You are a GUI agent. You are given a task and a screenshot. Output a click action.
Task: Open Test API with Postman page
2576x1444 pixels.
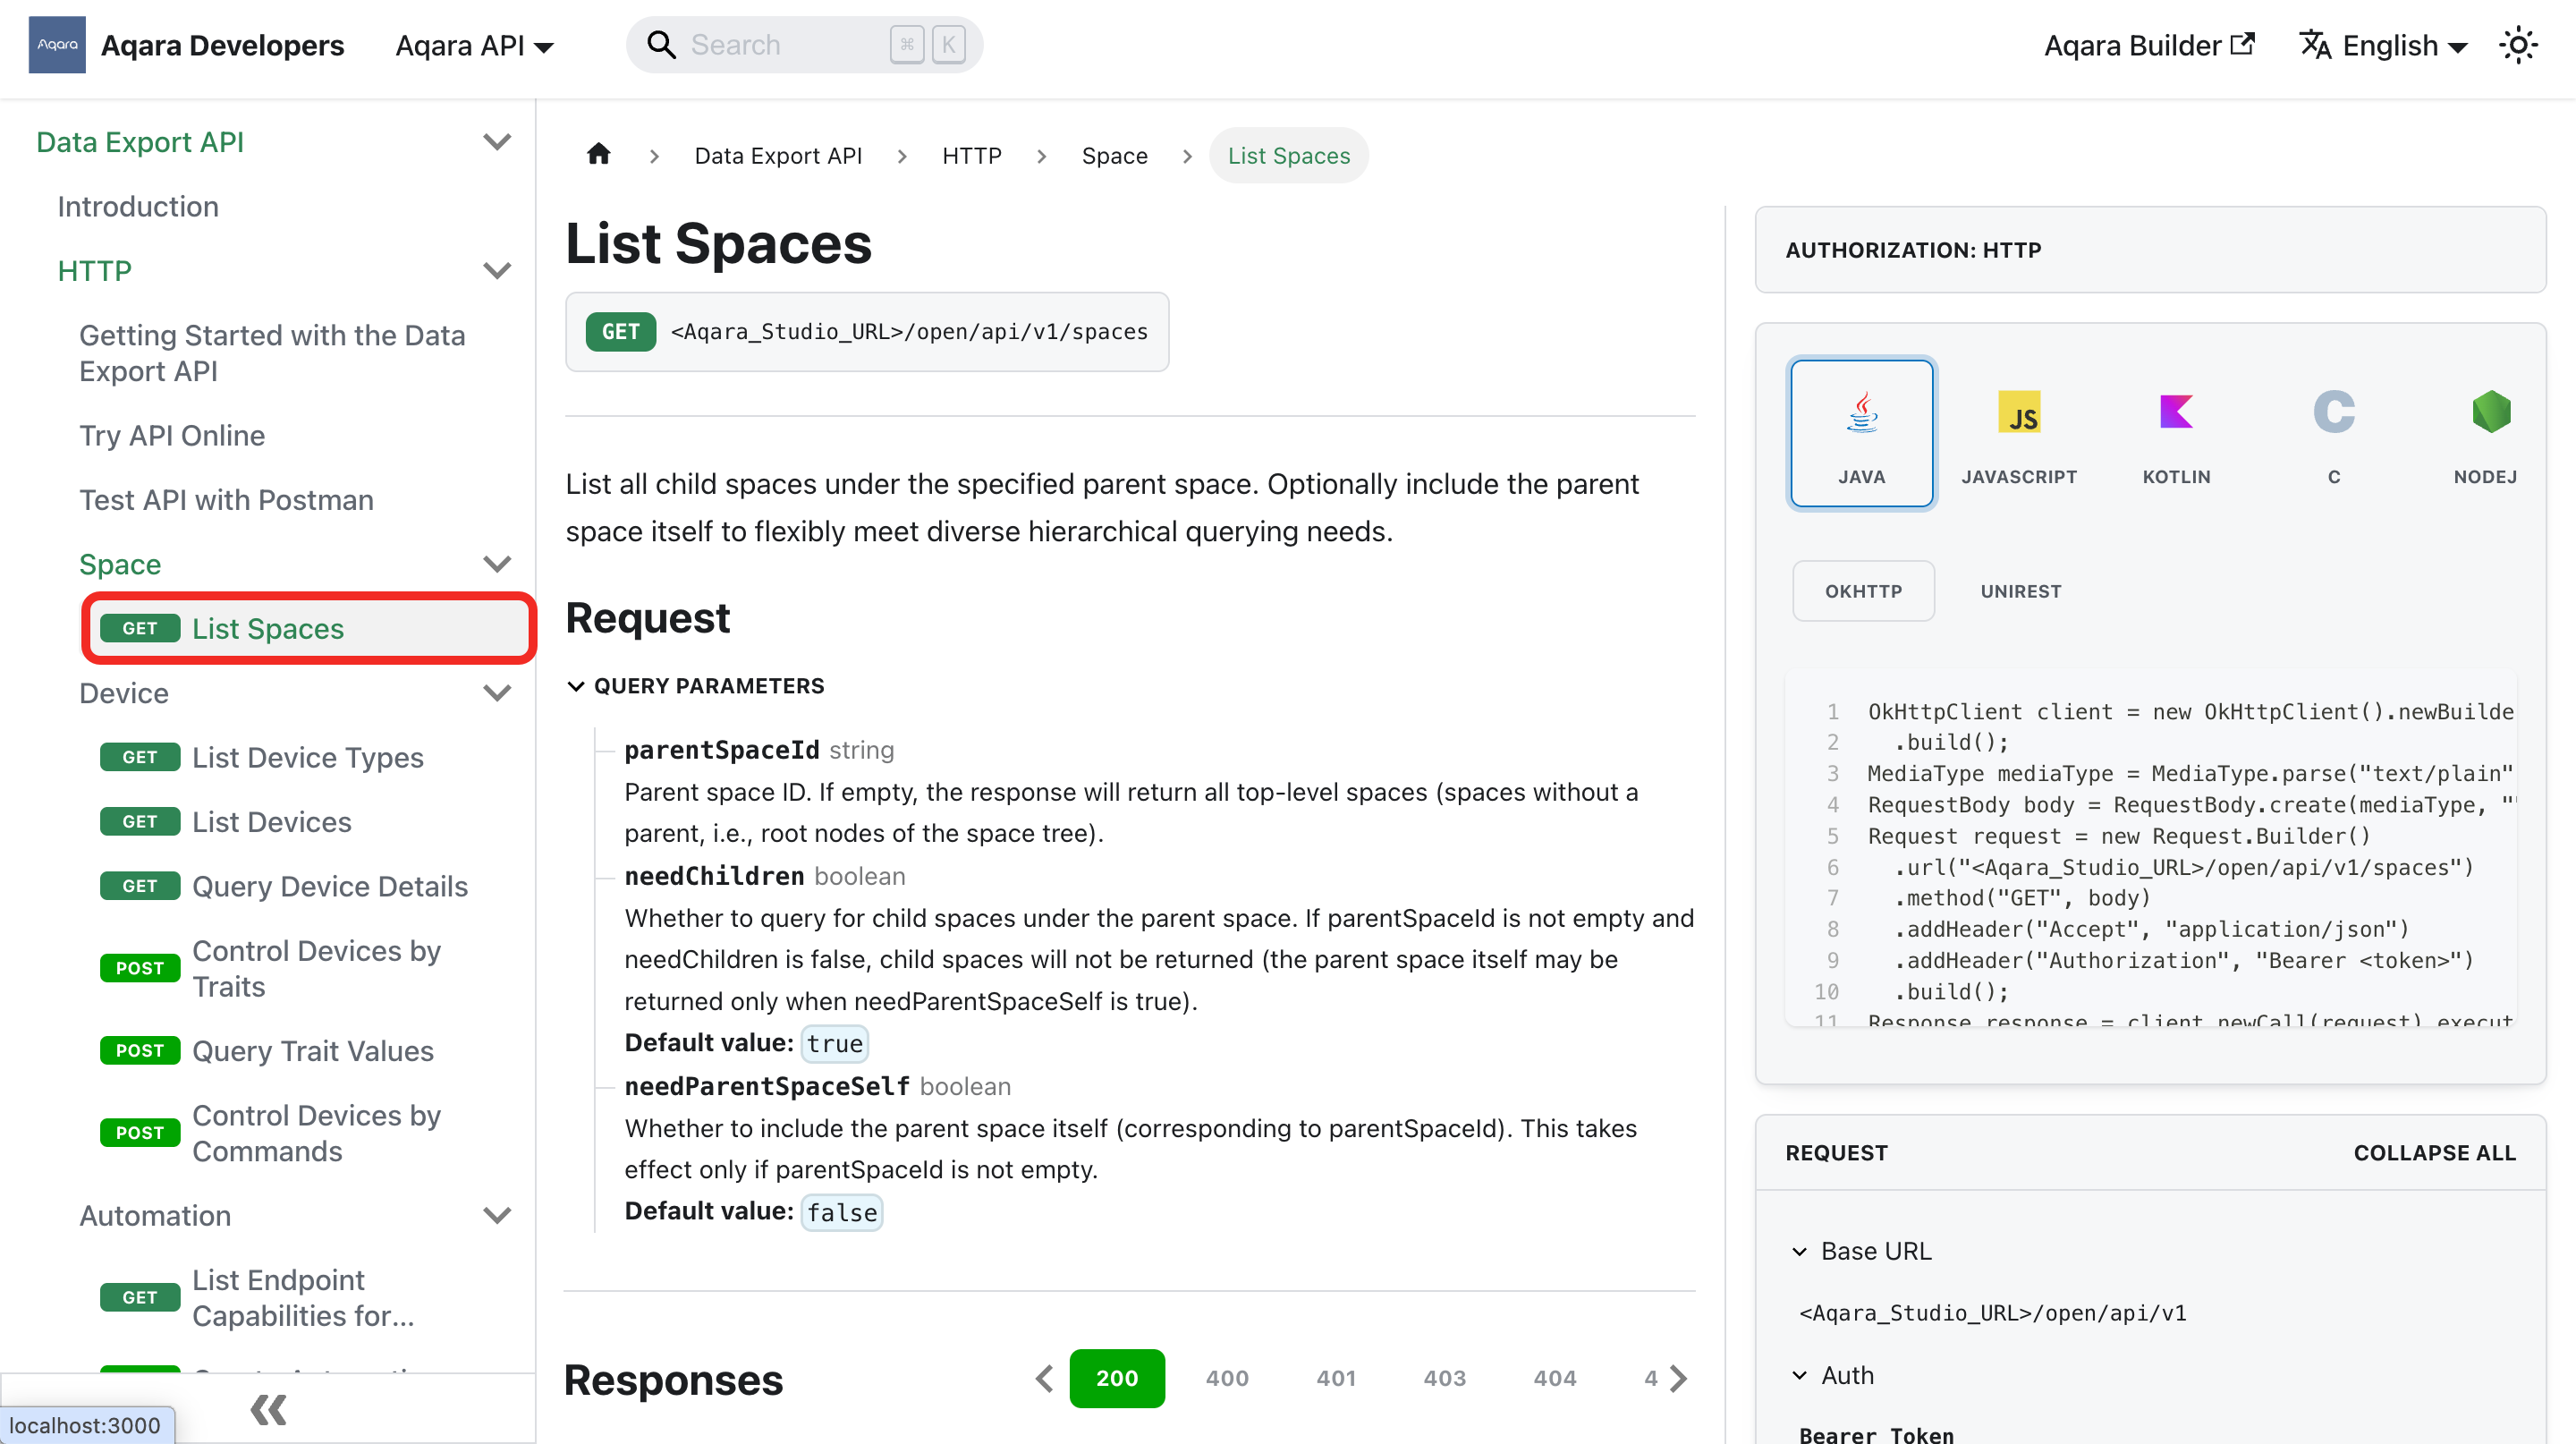click(x=226, y=500)
